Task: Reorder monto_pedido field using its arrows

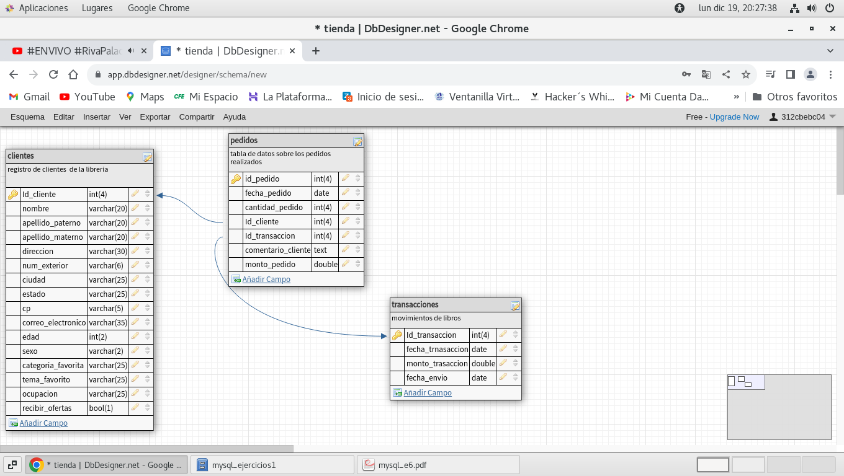Action: [358, 264]
